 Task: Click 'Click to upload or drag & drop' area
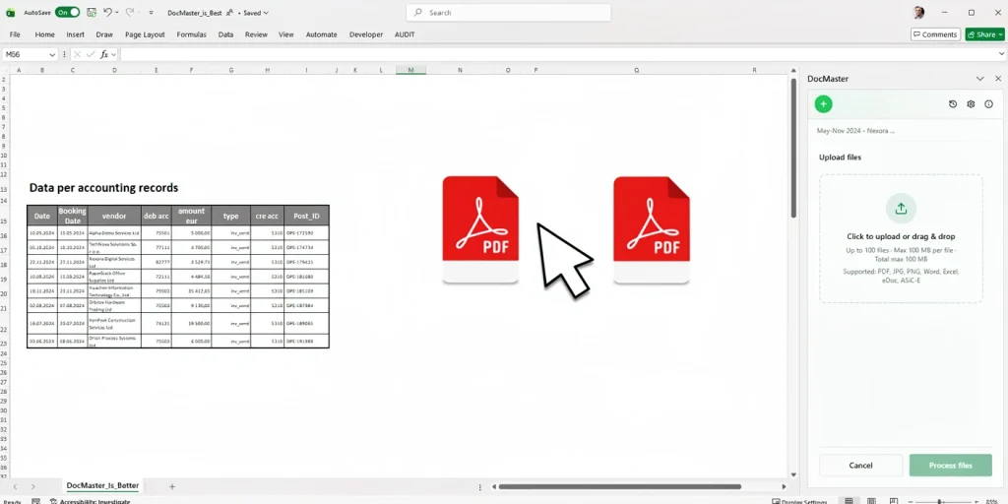pos(901,236)
